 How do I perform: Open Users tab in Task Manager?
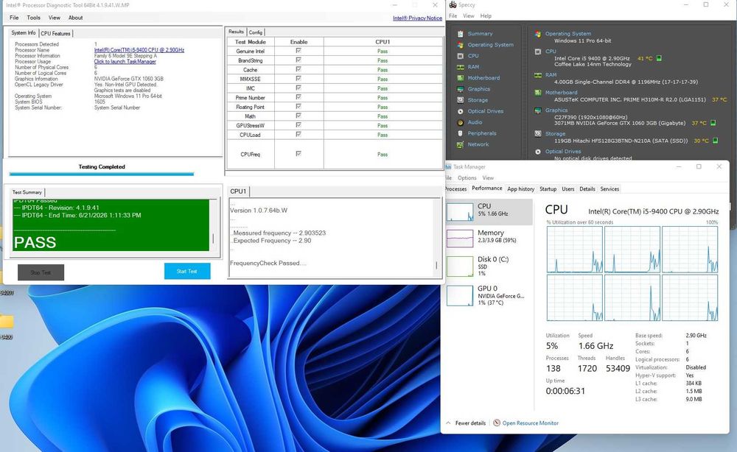(567, 188)
